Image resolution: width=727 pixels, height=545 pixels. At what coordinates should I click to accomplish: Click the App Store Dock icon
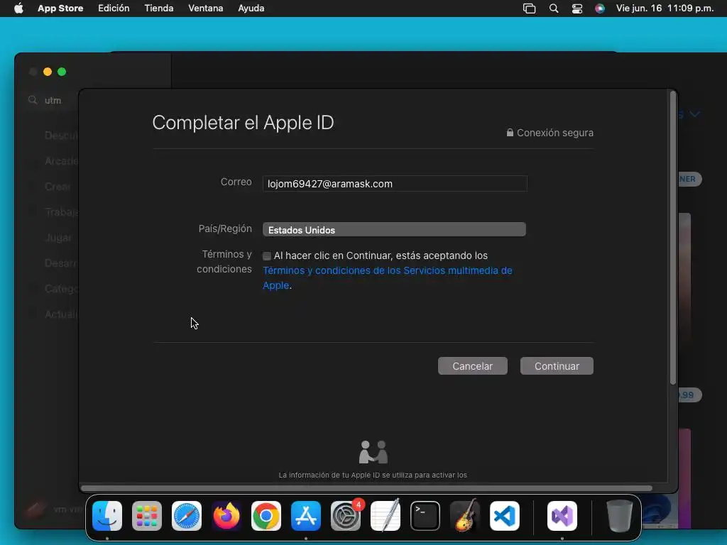click(306, 516)
